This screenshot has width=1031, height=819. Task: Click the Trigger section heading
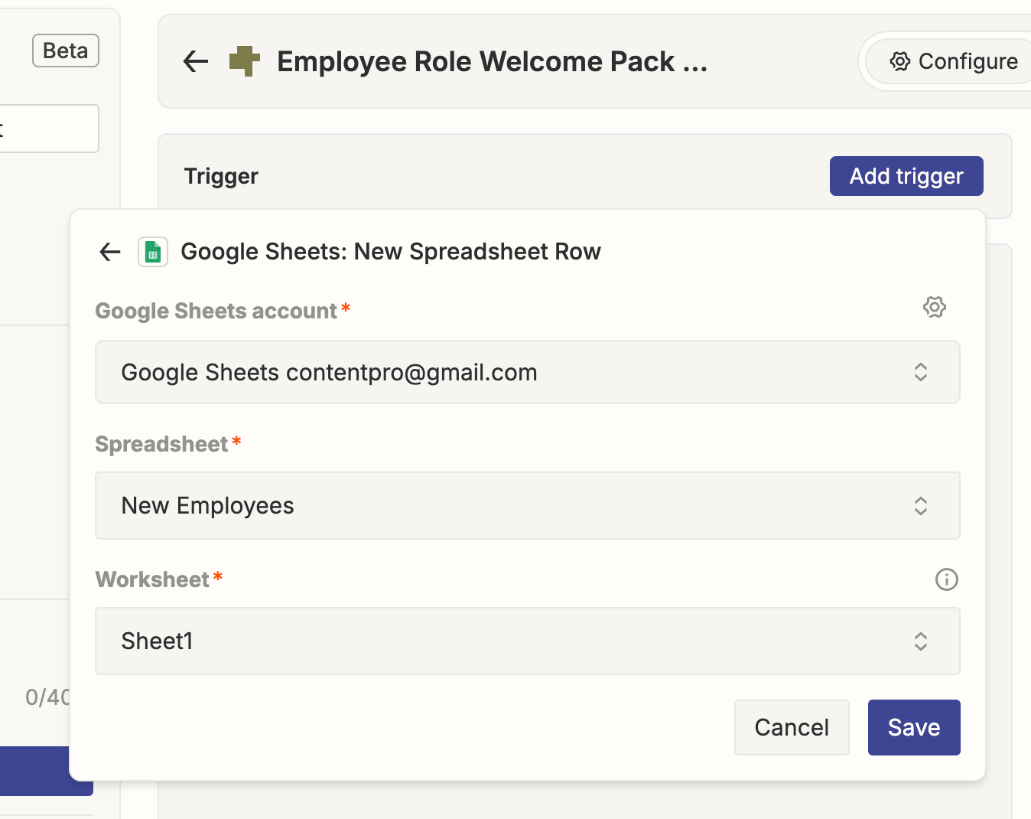click(x=221, y=176)
